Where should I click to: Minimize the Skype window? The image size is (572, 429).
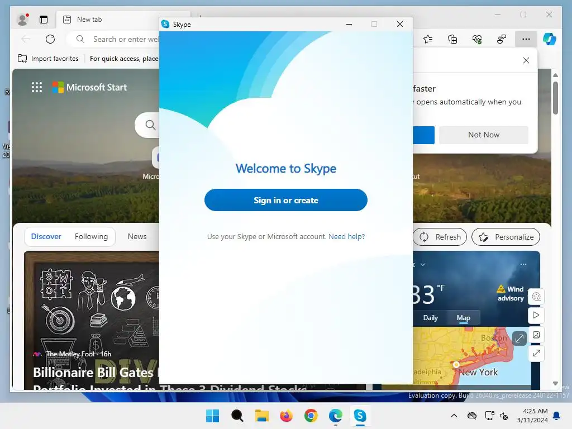tap(349, 24)
